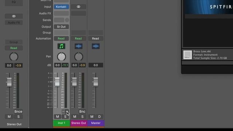Click the plus button above the Inst 1 solo
The height and width of the screenshot is (131, 233).
pyautogui.click(x=67, y=111)
